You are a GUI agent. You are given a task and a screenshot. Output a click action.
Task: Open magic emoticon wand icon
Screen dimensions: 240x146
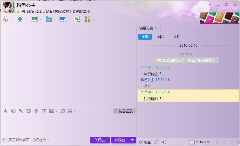tap(21, 111)
